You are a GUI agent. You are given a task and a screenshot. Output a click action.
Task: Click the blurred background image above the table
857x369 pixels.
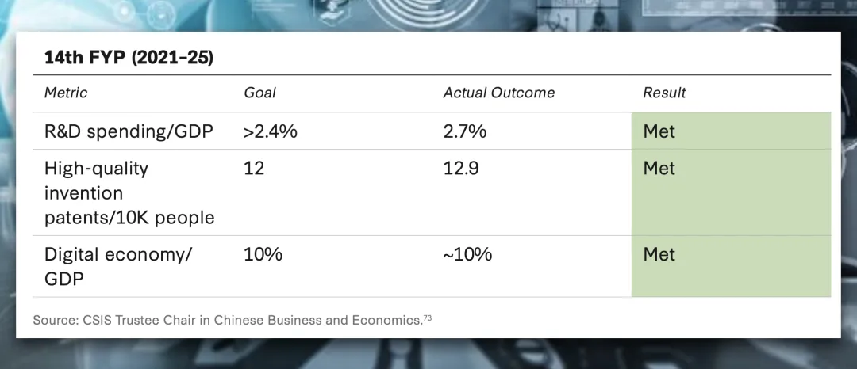pos(428,14)
